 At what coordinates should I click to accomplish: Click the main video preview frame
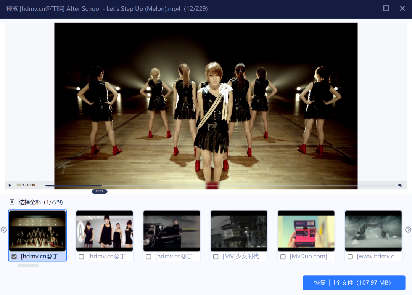click(x=206, y=106)
